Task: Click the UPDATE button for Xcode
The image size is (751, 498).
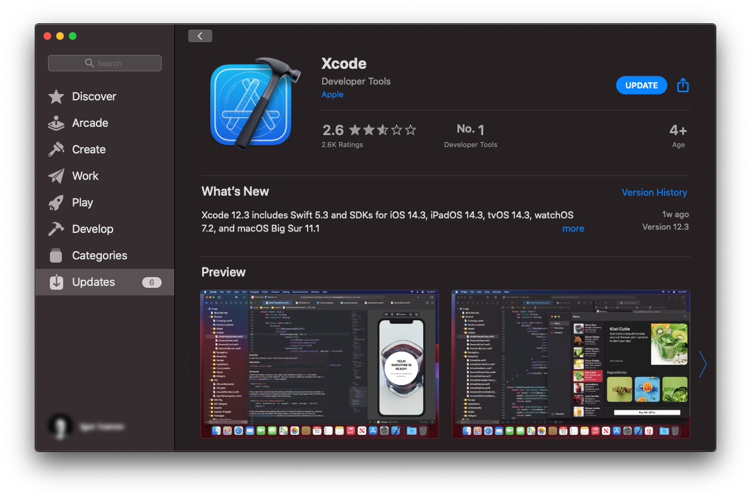Action: (641, 85)
